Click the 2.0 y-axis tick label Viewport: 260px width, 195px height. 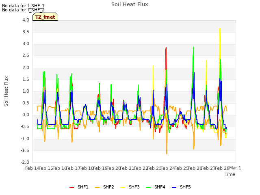[x=26, y=68]
